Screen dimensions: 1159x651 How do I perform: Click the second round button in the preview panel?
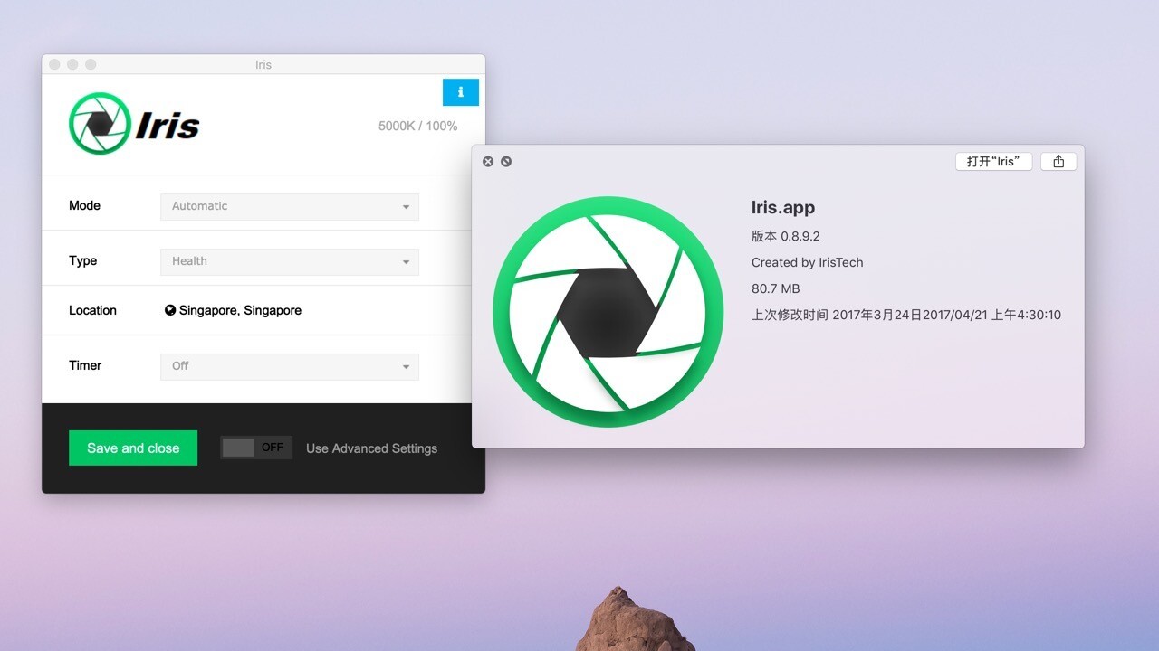tap(506, 161)
